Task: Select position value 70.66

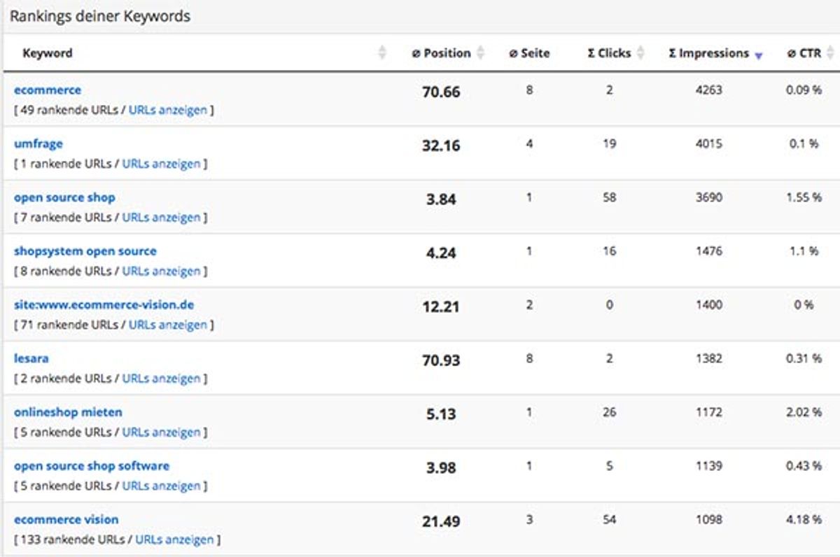Action: click(x=441, y=92)
